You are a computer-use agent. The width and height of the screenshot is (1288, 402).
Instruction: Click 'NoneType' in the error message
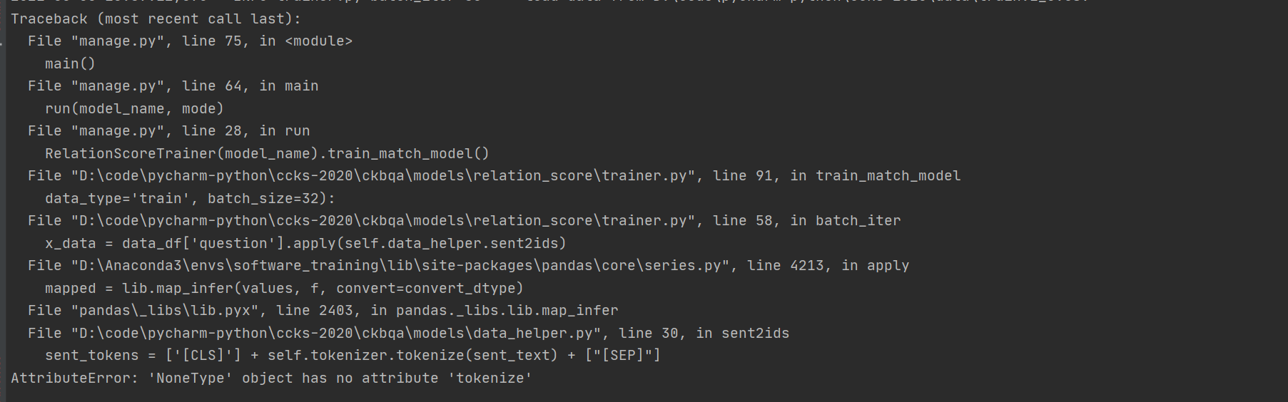point(191,378)
